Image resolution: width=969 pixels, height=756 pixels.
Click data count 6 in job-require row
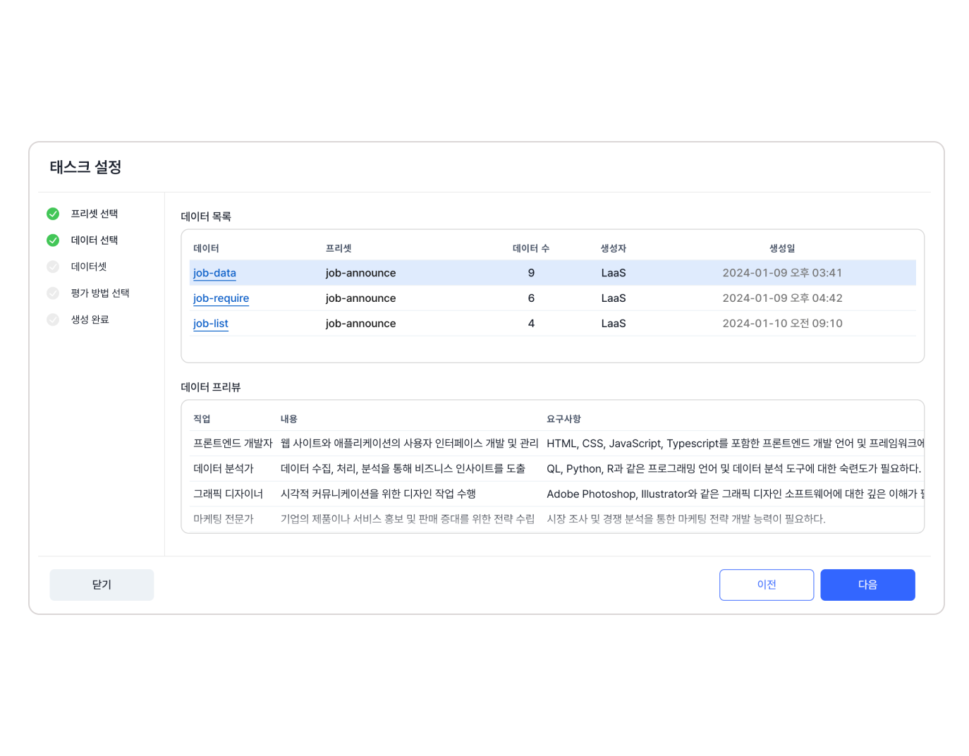[531, 298]
